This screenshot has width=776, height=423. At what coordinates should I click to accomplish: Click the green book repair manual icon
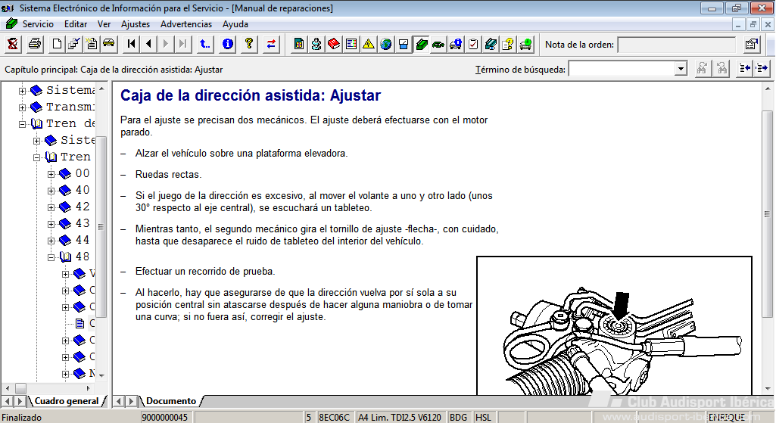(x=421, y=45)
